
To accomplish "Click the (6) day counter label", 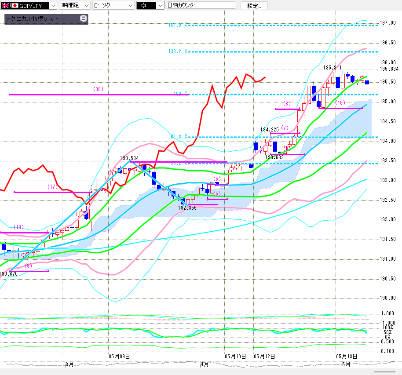I will click(287, 104).
